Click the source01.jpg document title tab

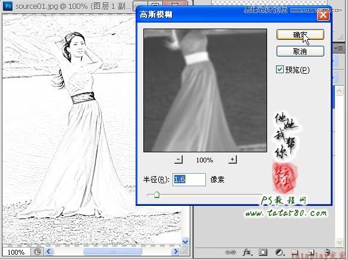point(73,7)
